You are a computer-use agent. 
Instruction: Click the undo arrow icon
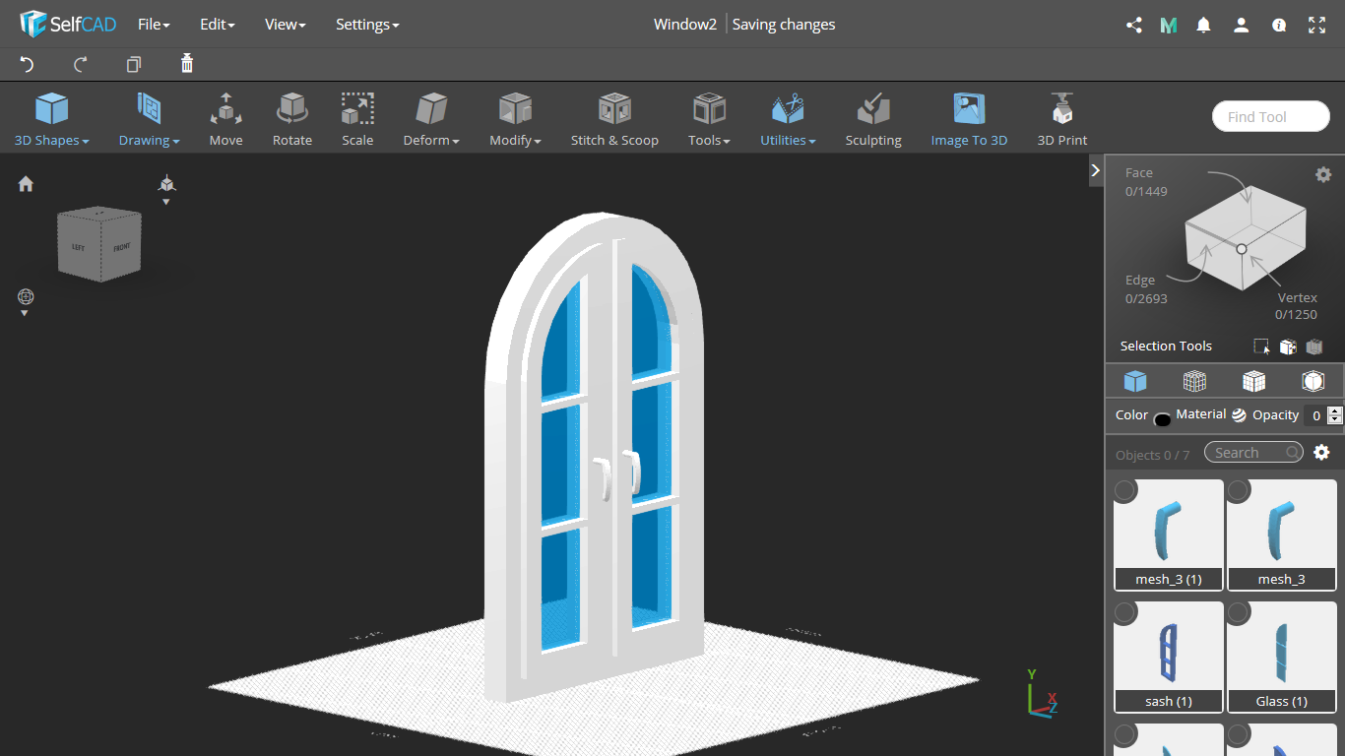pos(28,64)
